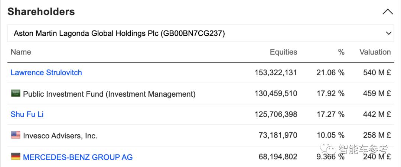Select Public Investment Fund row text
401x167 pixels.
tap(109, 94)
